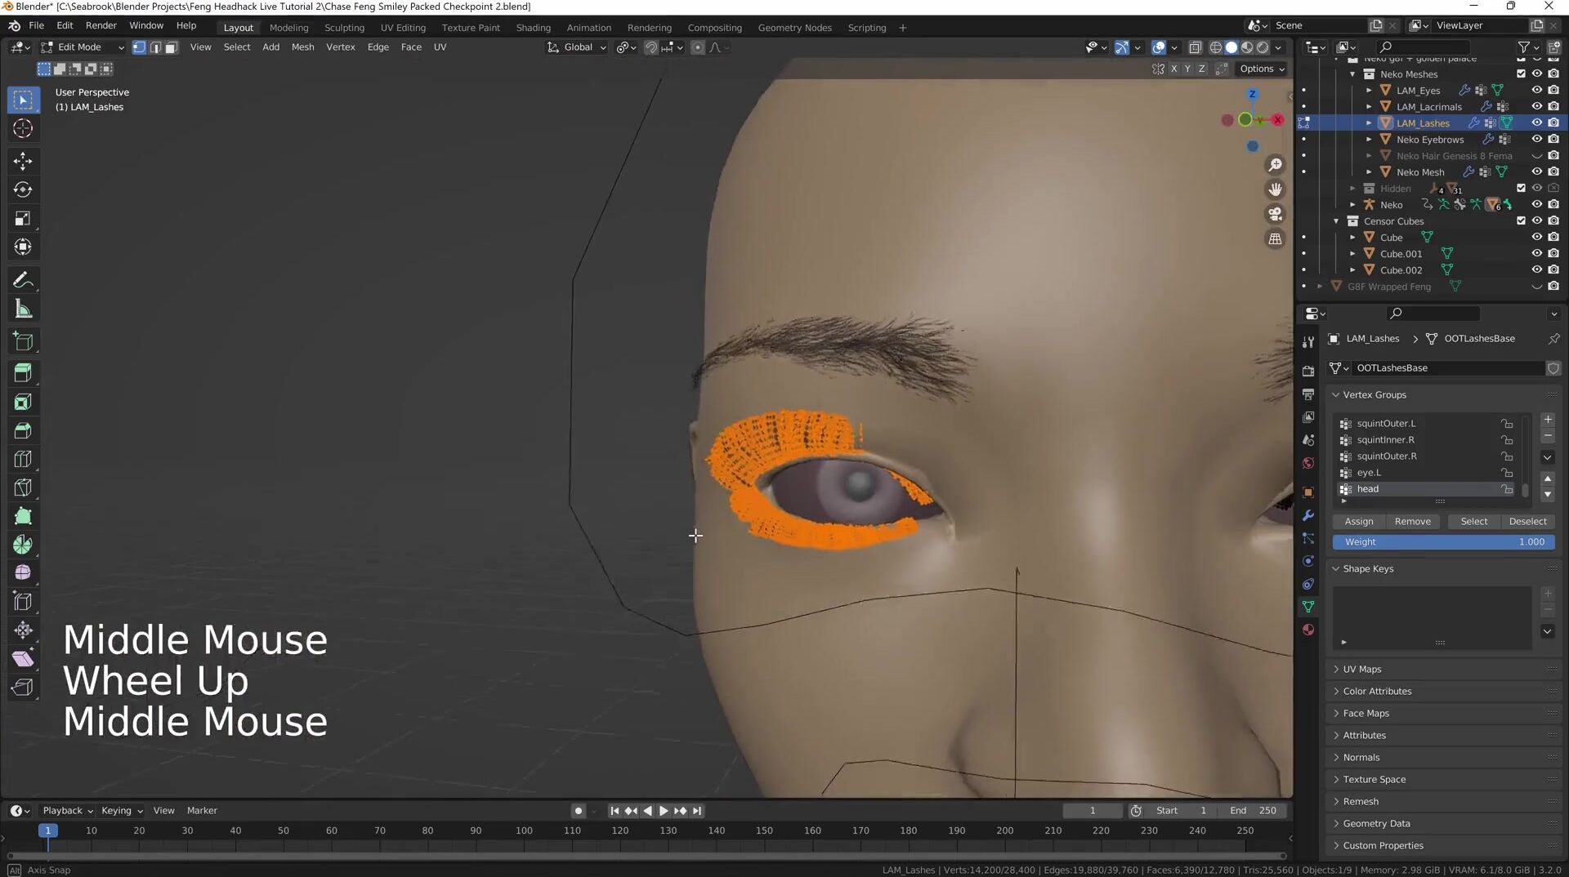Screen dimensions: 1569x877
Task: Hide LAM_Eyes in viewport
Action: [1536, 91]
